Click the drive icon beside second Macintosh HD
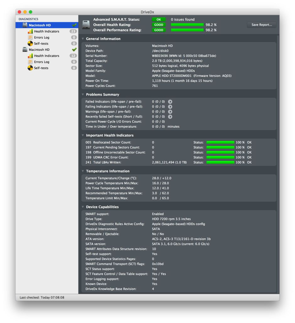Viewport: 295px width, 323px height. [x=25, y=49]
